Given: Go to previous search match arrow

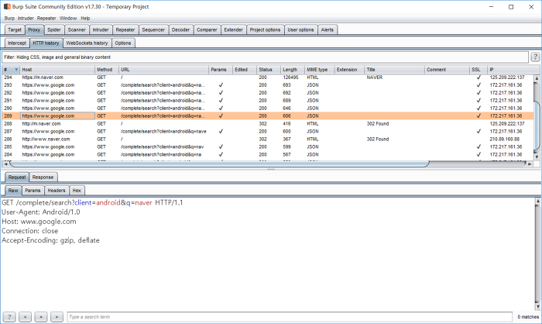Looking at the screenshot, I should tap(26, 317).
